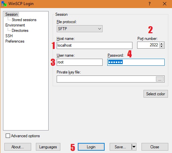172x153 pixels.
Task: Close the WinSCP Login window
Action: pyautogui.click(x=165, y=4)
